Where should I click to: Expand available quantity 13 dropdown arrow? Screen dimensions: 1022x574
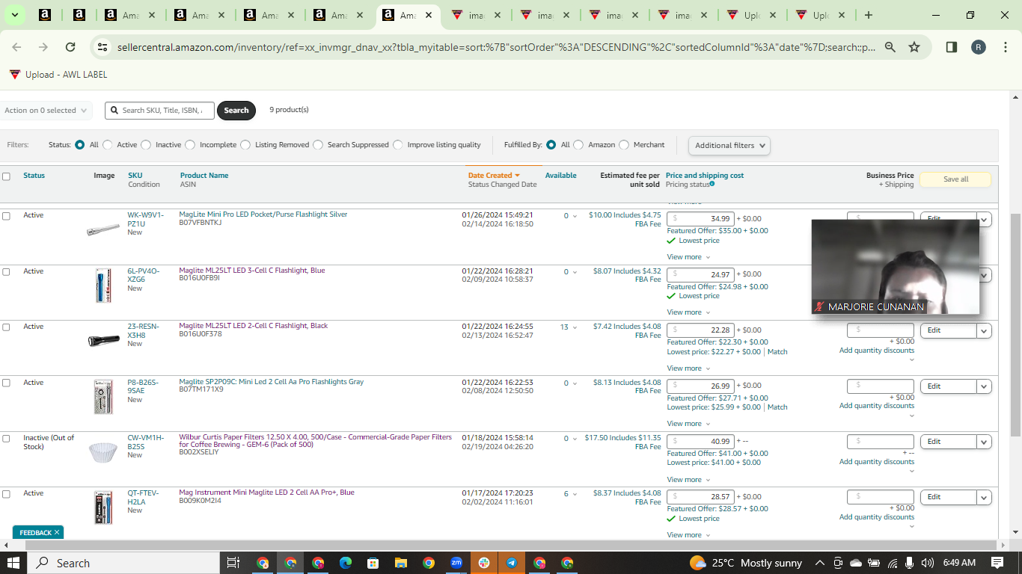click(x=575, y=327)
